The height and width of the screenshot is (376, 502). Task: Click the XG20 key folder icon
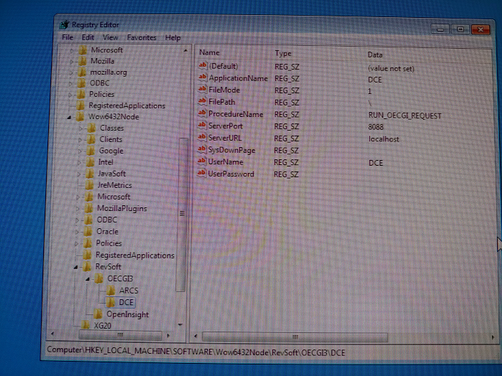(x=85, y=325)
